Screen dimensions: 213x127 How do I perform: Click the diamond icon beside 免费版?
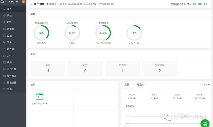(172, 4)
